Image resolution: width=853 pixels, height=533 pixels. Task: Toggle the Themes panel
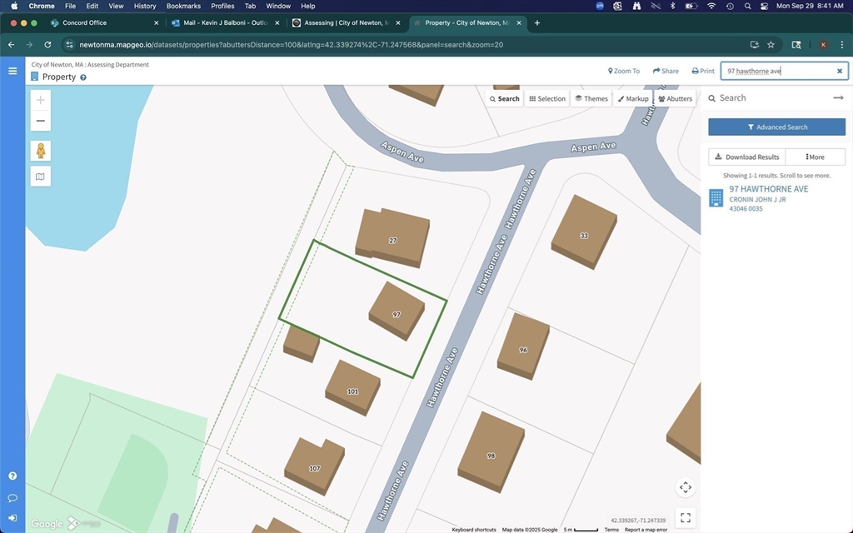click(x=591, y=98)
